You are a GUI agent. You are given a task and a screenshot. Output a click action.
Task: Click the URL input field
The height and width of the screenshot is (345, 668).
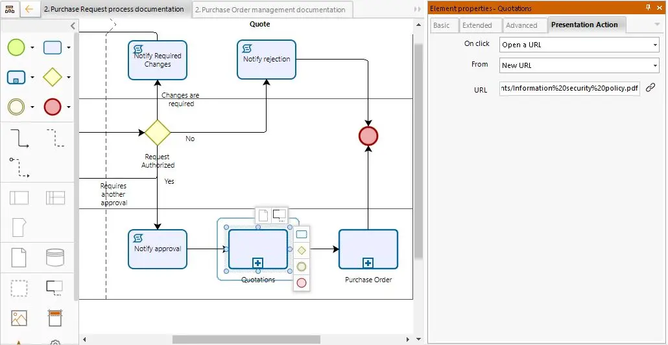(569, 89)
